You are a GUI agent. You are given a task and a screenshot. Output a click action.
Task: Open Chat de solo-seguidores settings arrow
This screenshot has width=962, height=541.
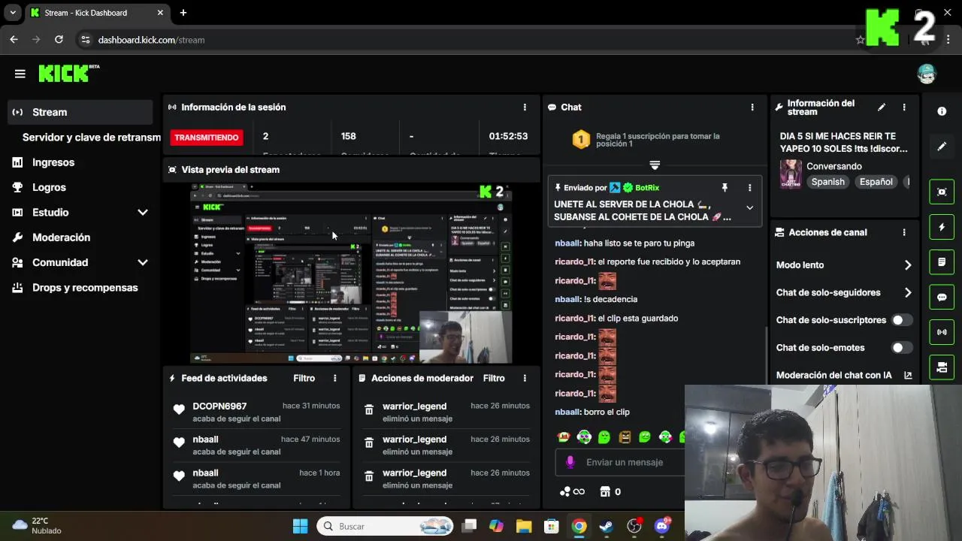tap(908, 292)
